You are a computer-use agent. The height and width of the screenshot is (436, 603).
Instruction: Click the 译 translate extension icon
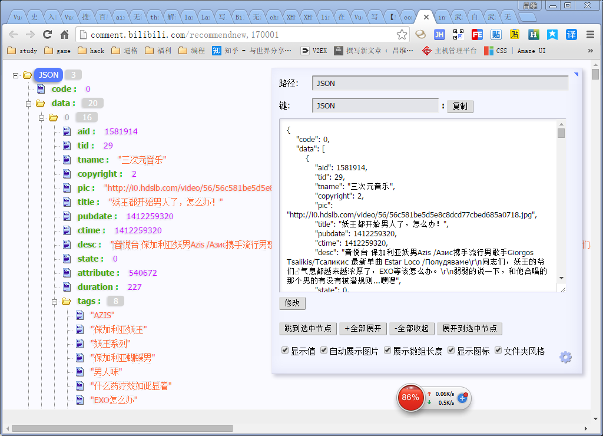(x=570, y=35)
